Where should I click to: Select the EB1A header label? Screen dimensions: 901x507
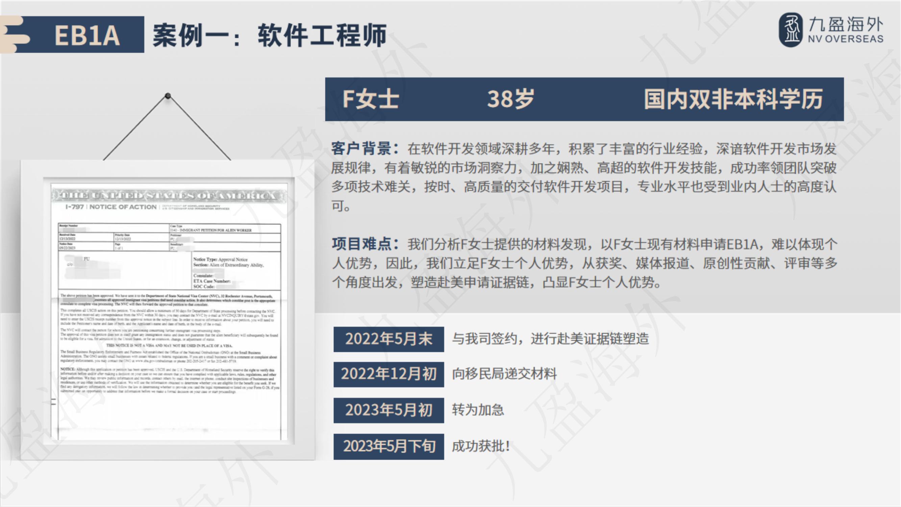[87, 34]
